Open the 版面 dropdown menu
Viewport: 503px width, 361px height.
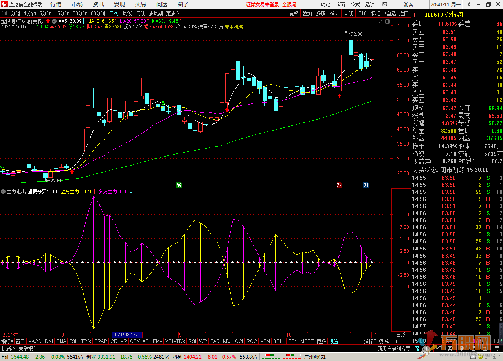[x=340, y=4]
